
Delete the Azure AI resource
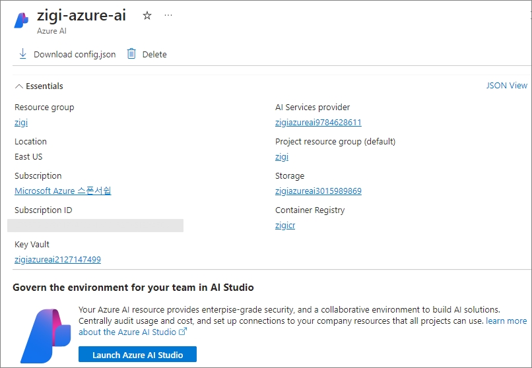(147, 54)
